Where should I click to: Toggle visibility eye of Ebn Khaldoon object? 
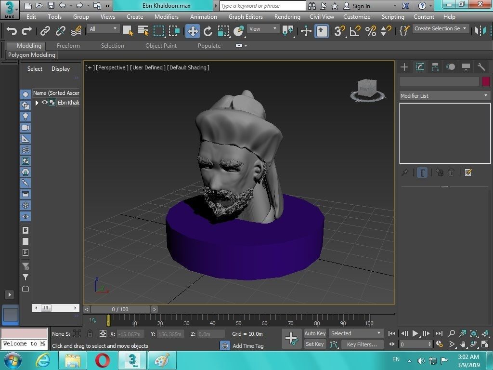pyautogui.click(x=45, y=102)
